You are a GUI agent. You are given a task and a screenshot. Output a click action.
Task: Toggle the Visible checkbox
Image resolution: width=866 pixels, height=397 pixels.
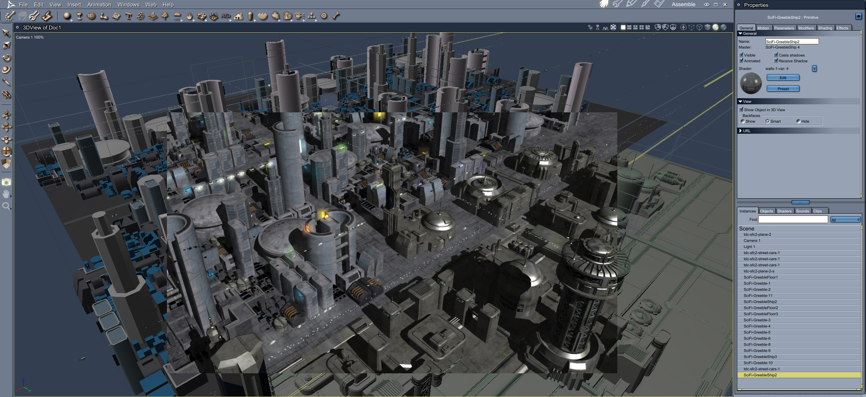[x=741, y=55]
